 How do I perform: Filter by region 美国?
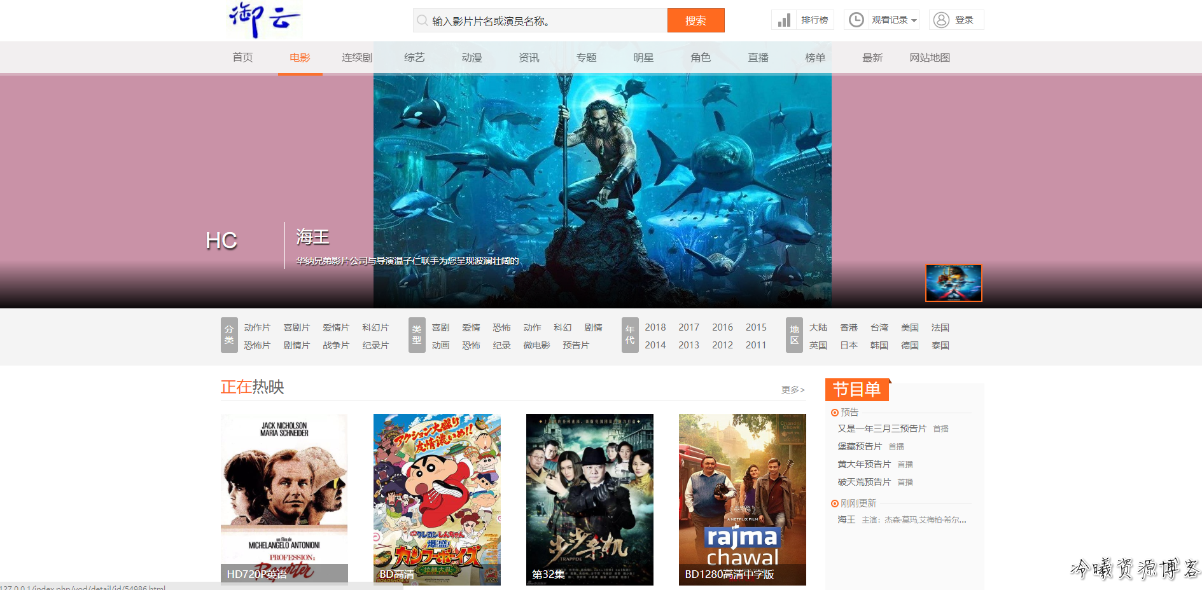tap(910, 327)
